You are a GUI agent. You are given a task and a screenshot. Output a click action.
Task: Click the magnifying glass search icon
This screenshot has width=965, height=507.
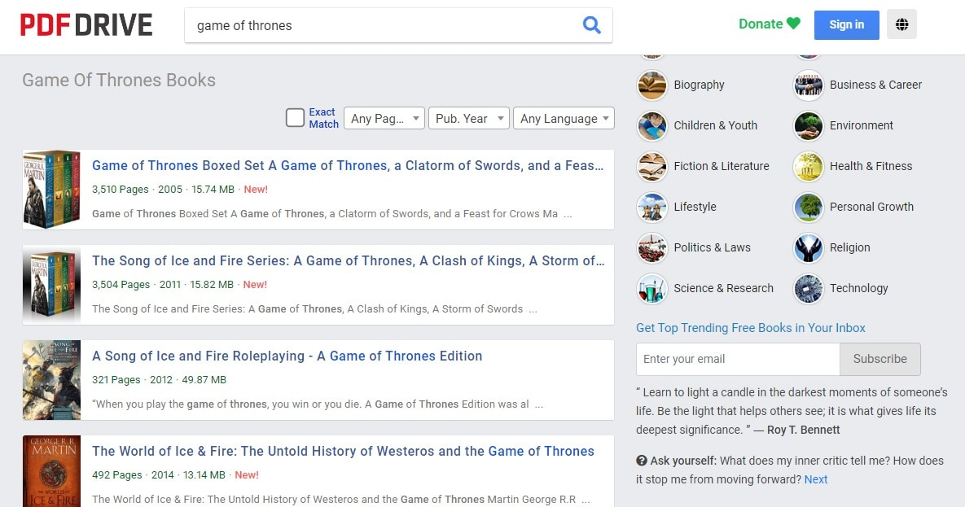(591, 25)
